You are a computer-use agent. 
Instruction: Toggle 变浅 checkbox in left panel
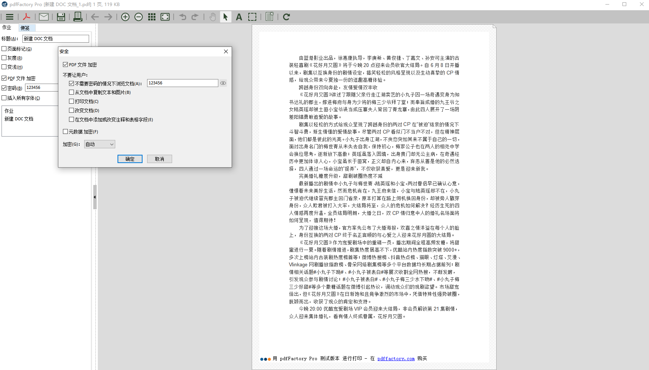pos(4,67)
